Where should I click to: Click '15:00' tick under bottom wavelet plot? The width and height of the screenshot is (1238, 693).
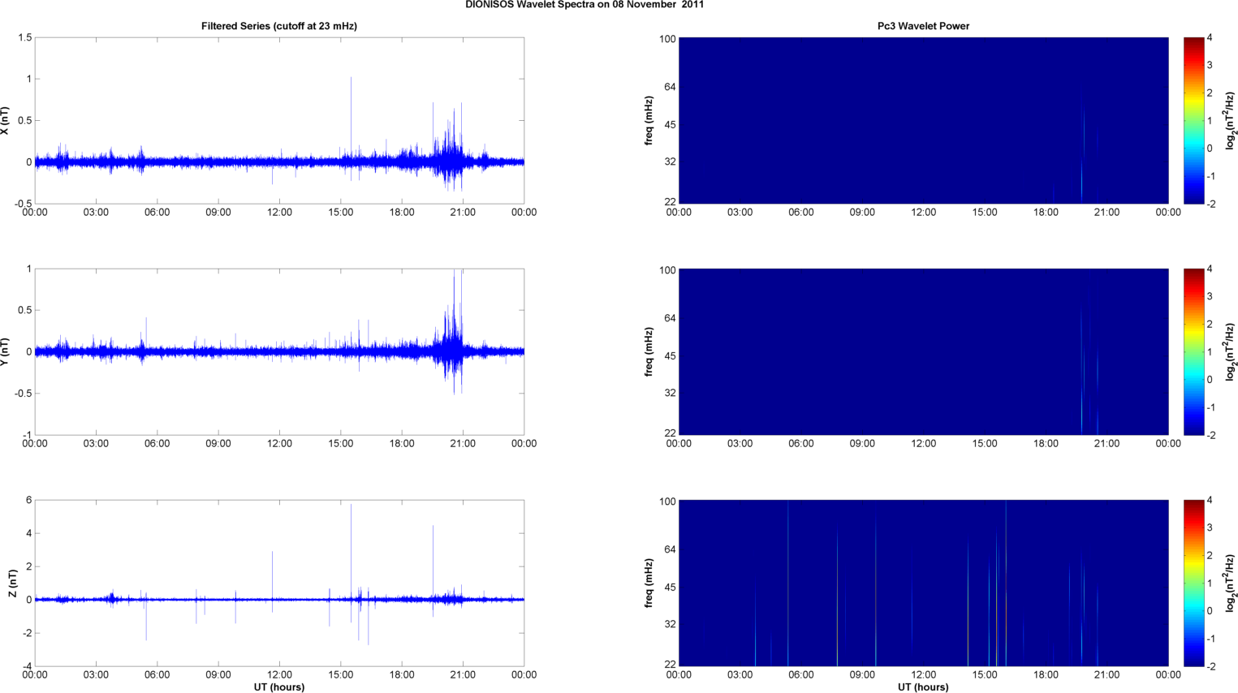point(985,675)
